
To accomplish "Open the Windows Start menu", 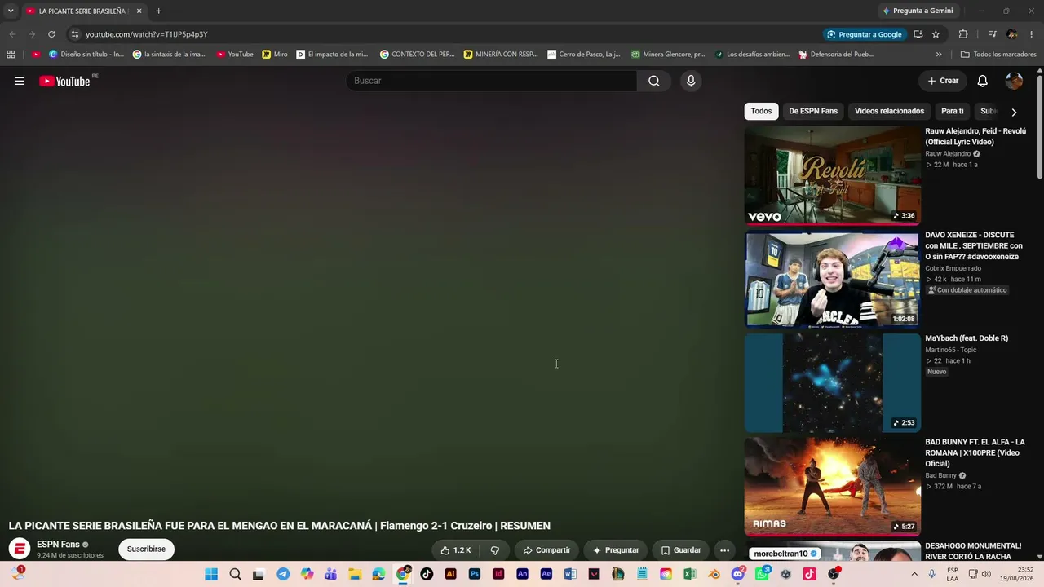I will (211, 574).
